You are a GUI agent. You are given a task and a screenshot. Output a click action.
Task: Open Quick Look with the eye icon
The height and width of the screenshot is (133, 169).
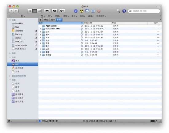click(x=54, y=11)
